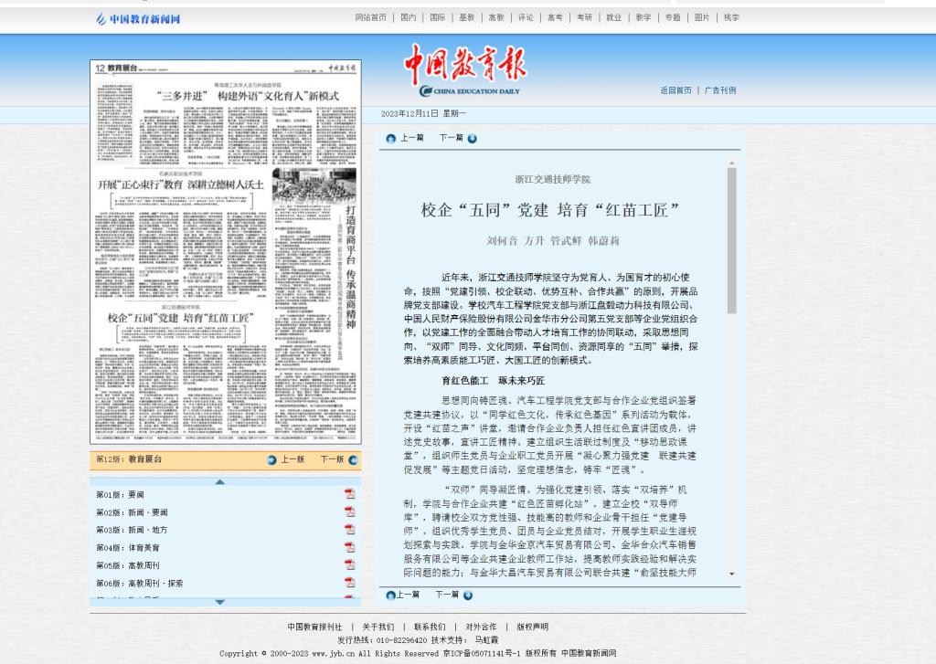Open the 第03版：新闻·地方 page link
Viewport: 936px width, 664px height.
[132, 530]
